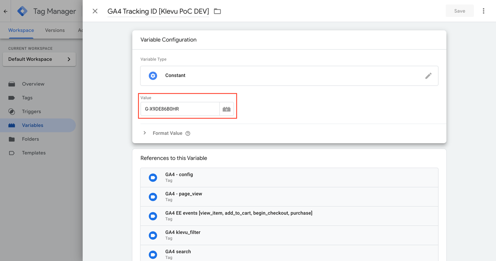496x261 pixels.
Task: Click tag icon beside GA4 search
Action: [153, 254]
